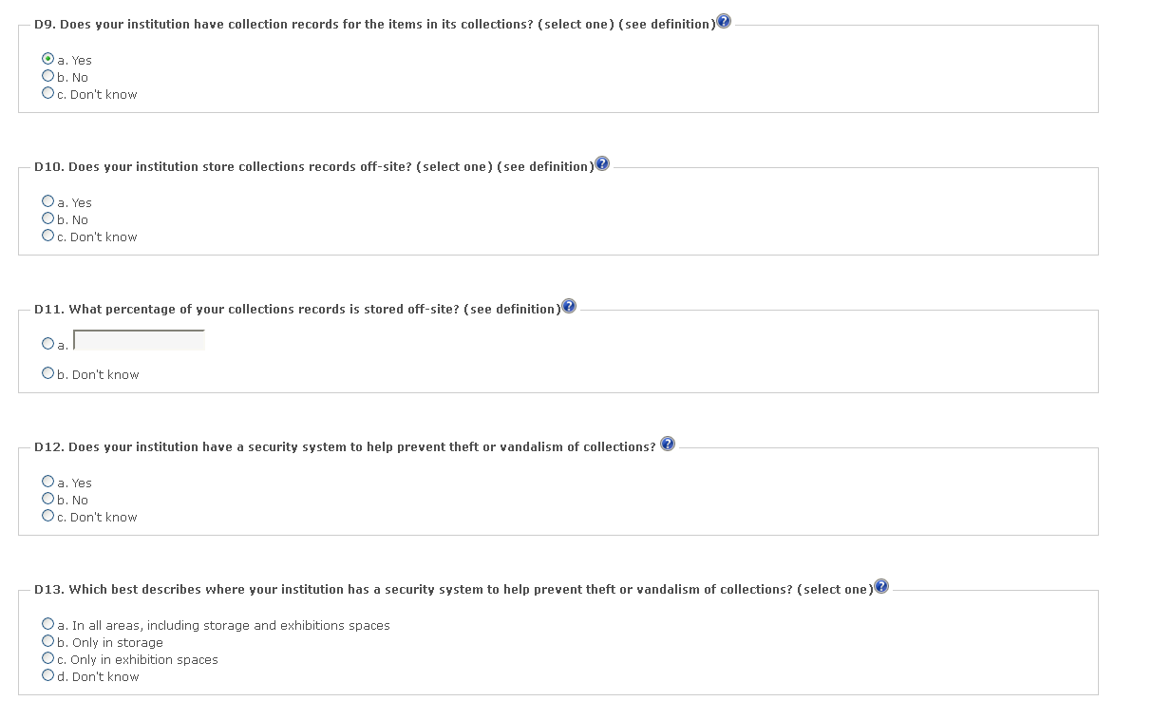This screenshot has width=1172, height=720.
Task: Choose "No" for D10 off-site records
Action: click(x=48, y=219)
